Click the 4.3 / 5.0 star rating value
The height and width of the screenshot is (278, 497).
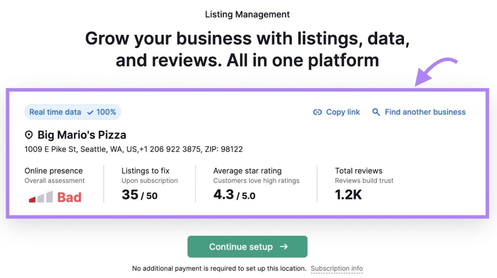pos(234,195)
